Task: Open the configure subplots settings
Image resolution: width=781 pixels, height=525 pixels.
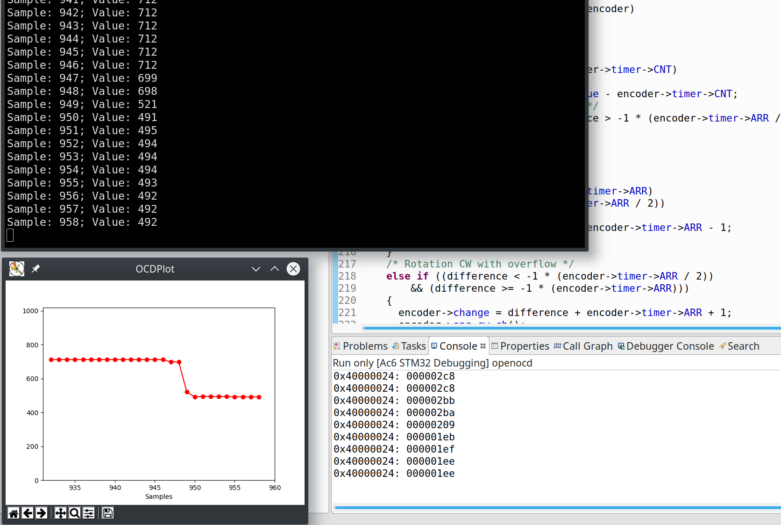Action: coord(89,513)
